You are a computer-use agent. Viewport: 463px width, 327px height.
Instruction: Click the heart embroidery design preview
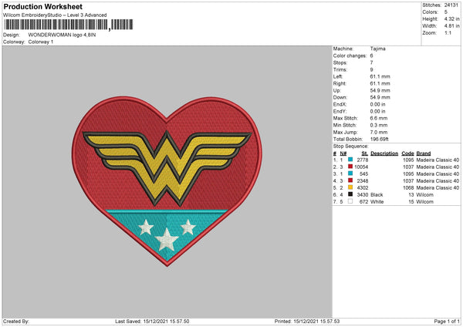point(167,181)
